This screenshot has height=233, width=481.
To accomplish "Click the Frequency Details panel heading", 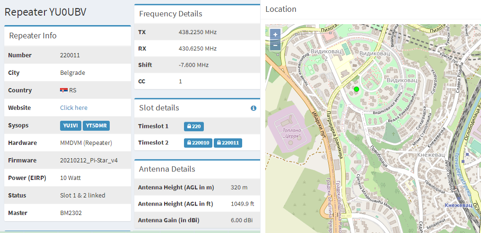I will pos(171,14).
